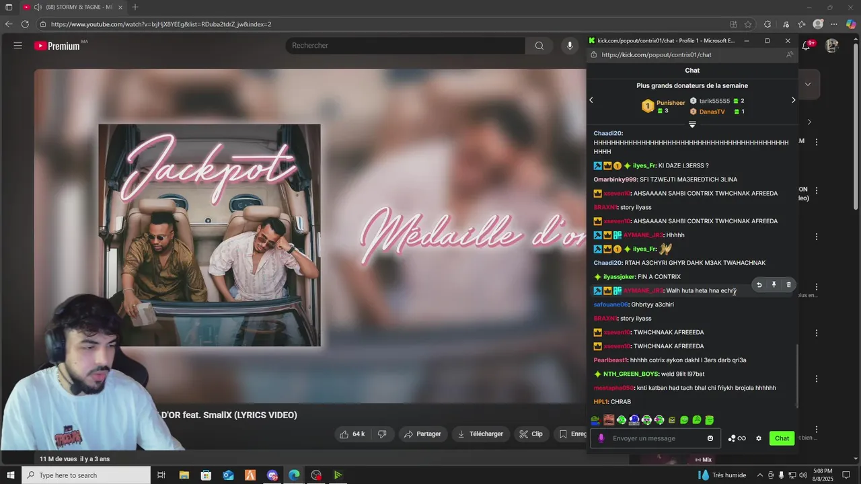Open File Explorer from the taskbar

[184, 475]
